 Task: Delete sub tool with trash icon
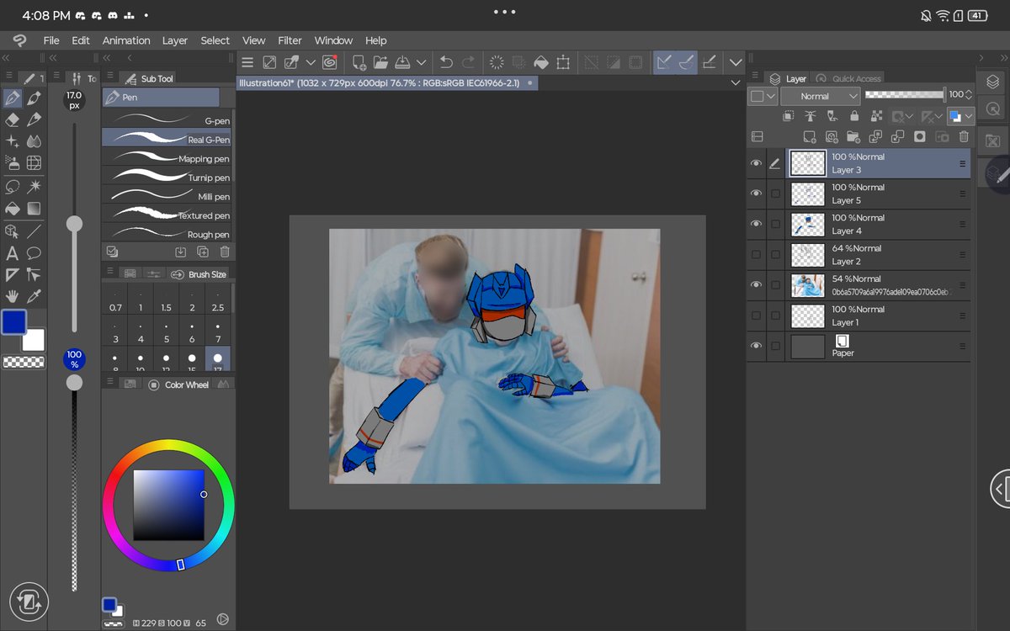click(x=225, y=252)
